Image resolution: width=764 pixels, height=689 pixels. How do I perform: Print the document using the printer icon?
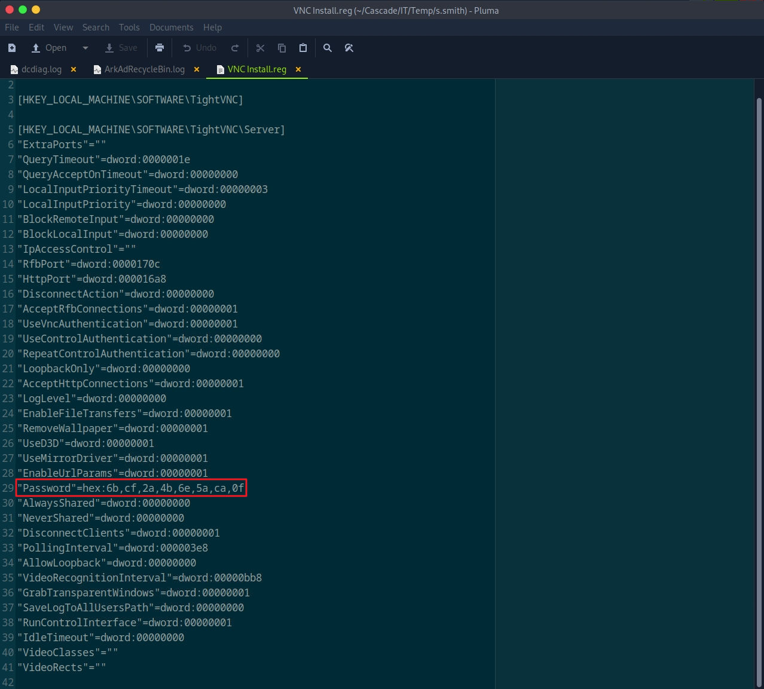[160, 48]
